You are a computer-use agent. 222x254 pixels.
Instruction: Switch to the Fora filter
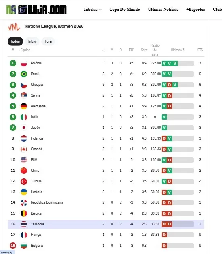tap(48, 41)
